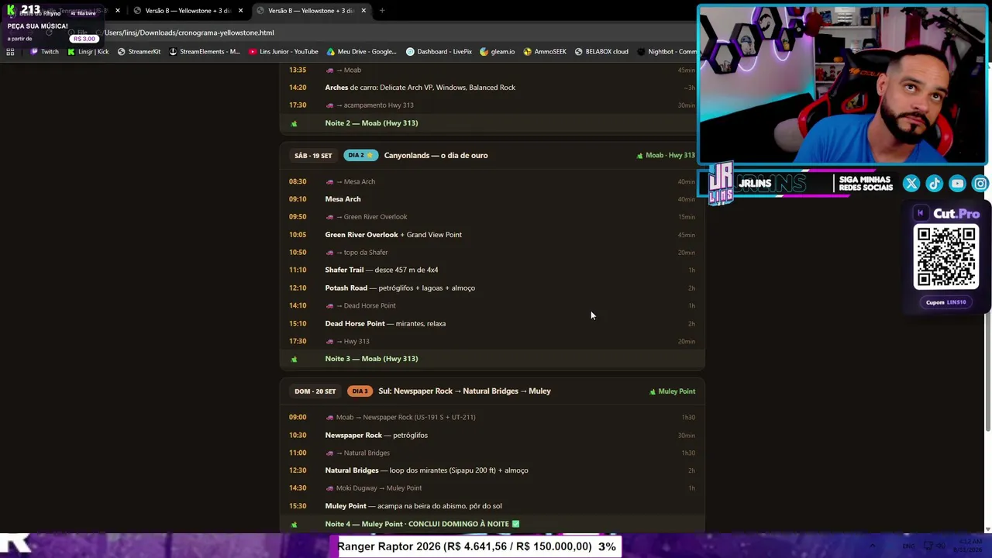
Task: Click the YouTube social icon in overlay
Action: coord(958,184)
